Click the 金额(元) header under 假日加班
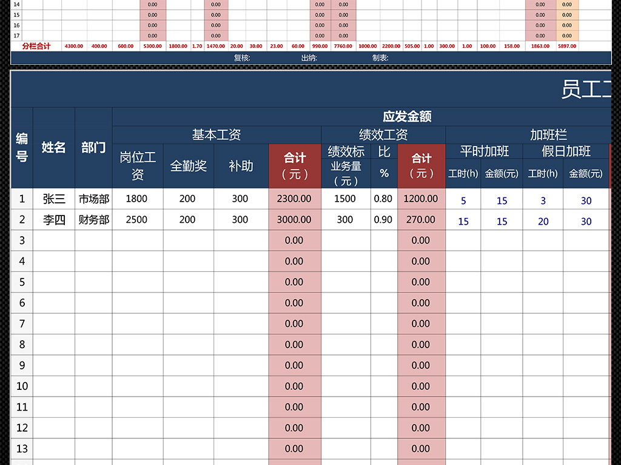621x465 pixels. coord(586,174)
